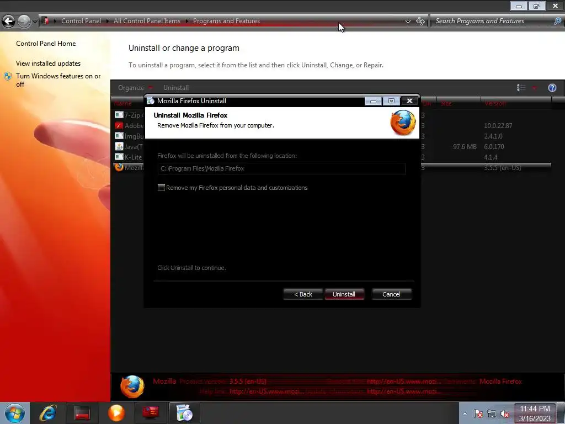Click the shield icon beside Windows features
The height and width of the screenshot is (424, 565).
[x=8, y=76]
